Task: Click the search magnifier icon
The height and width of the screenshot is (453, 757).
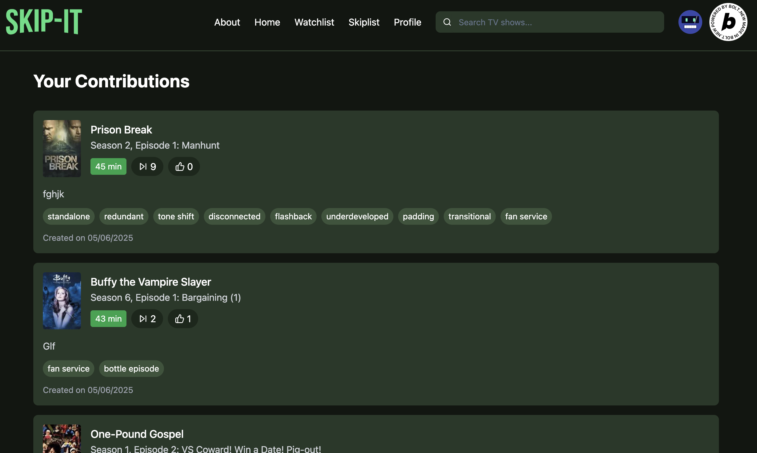Action: coord(447,22)
